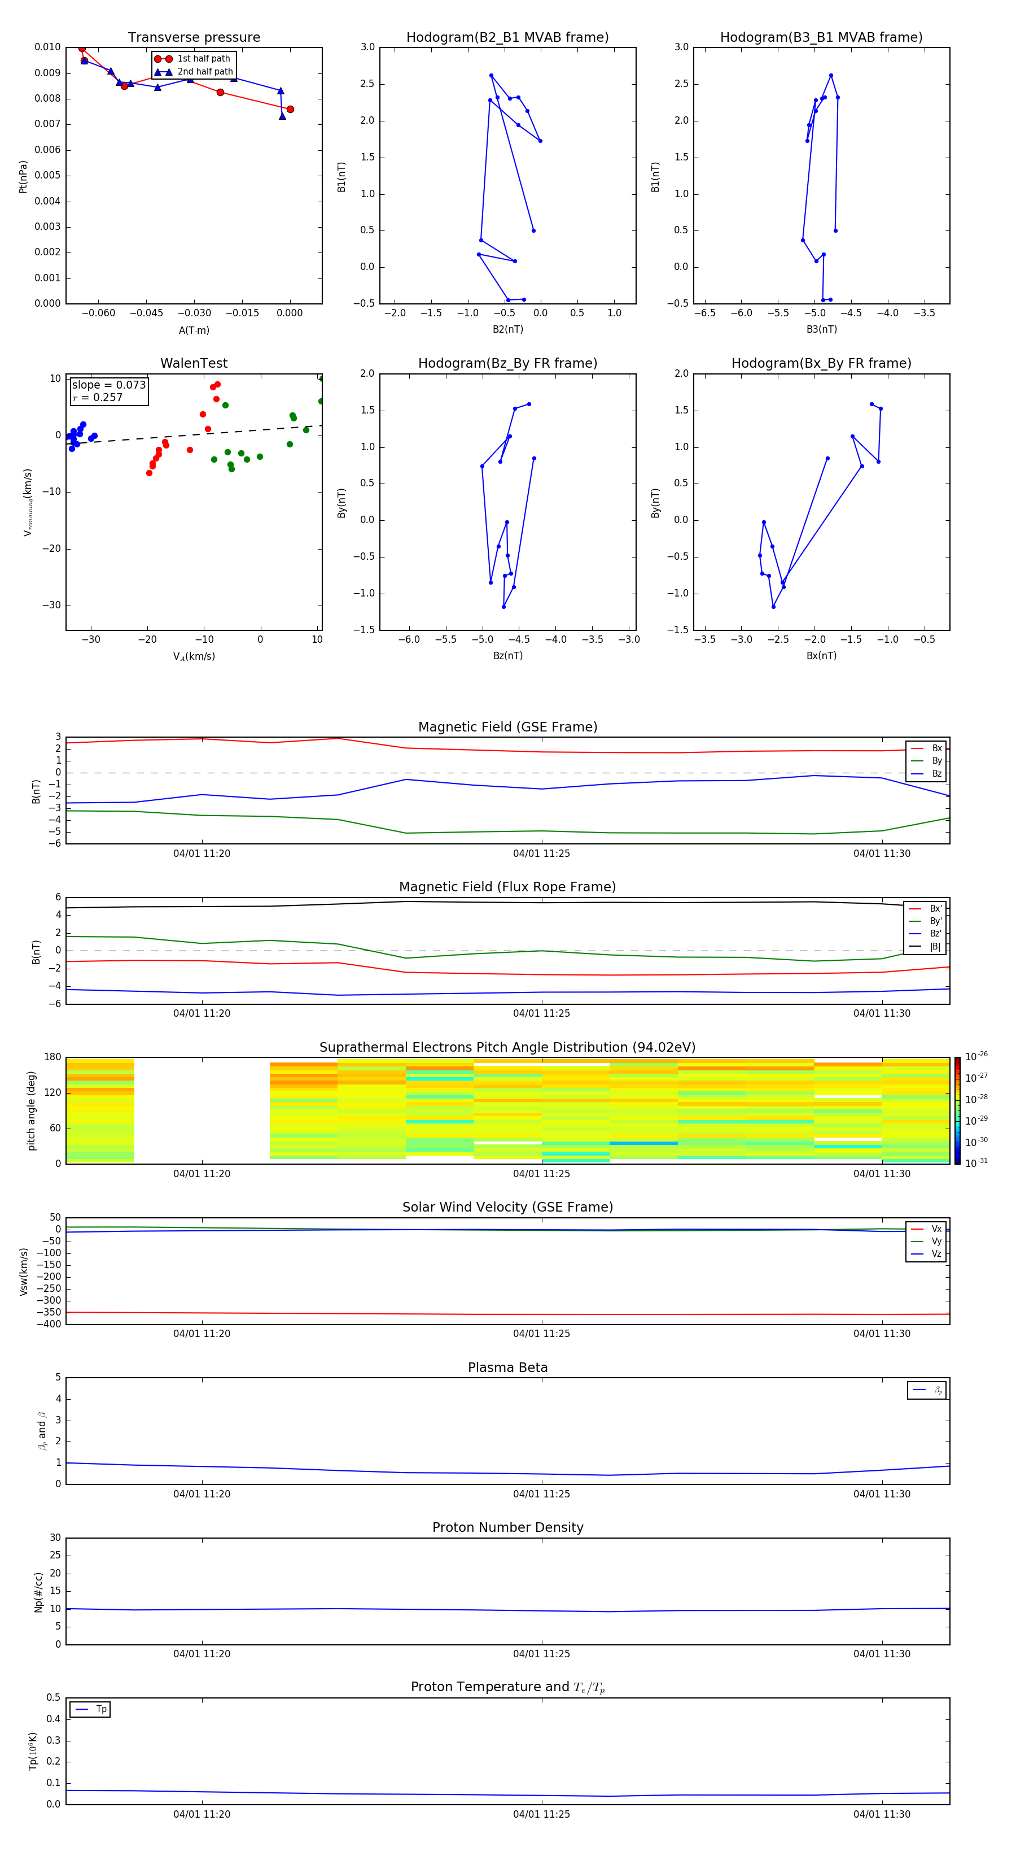Screen dimensions: 1016x1864
Task: Click the 'B3(nT)' x-axis label
Action: click(821, 329)
